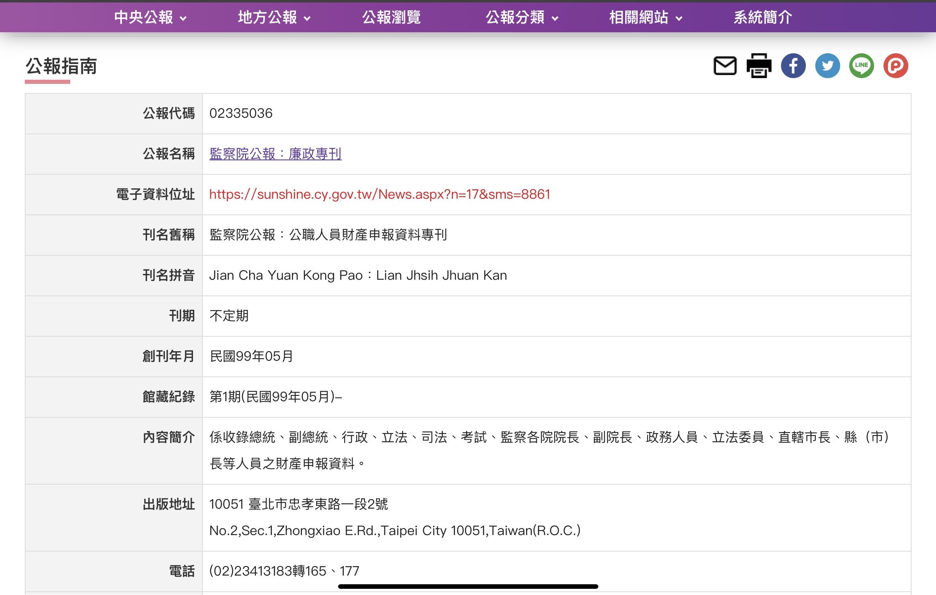The width and height of the screenshot is (936, 595).
Task: Click the 公報指南 page heading
Action: (61, 66)
